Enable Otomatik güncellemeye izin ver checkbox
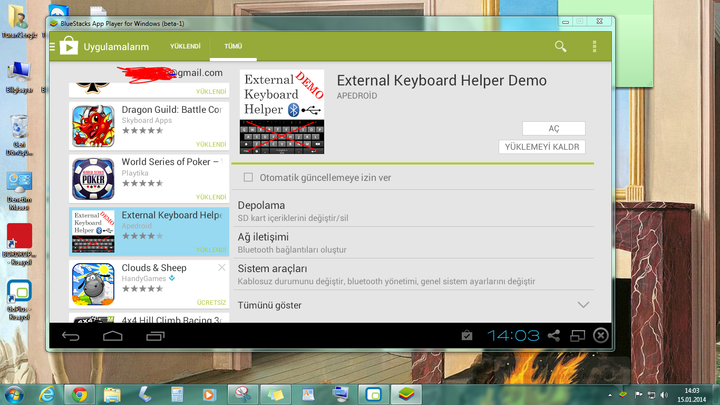Image resolution: width=720 pixels, height=405 pixels. [248, 178]
